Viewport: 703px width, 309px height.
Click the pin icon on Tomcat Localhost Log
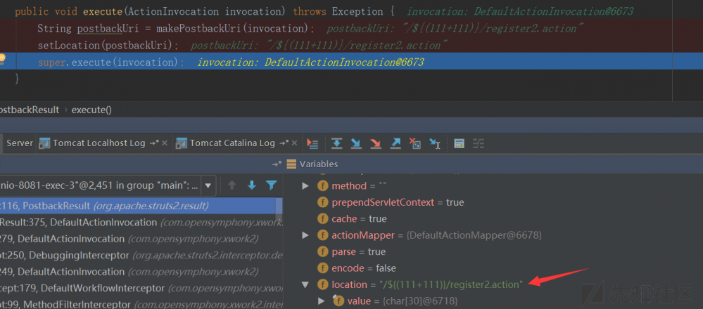154,143
